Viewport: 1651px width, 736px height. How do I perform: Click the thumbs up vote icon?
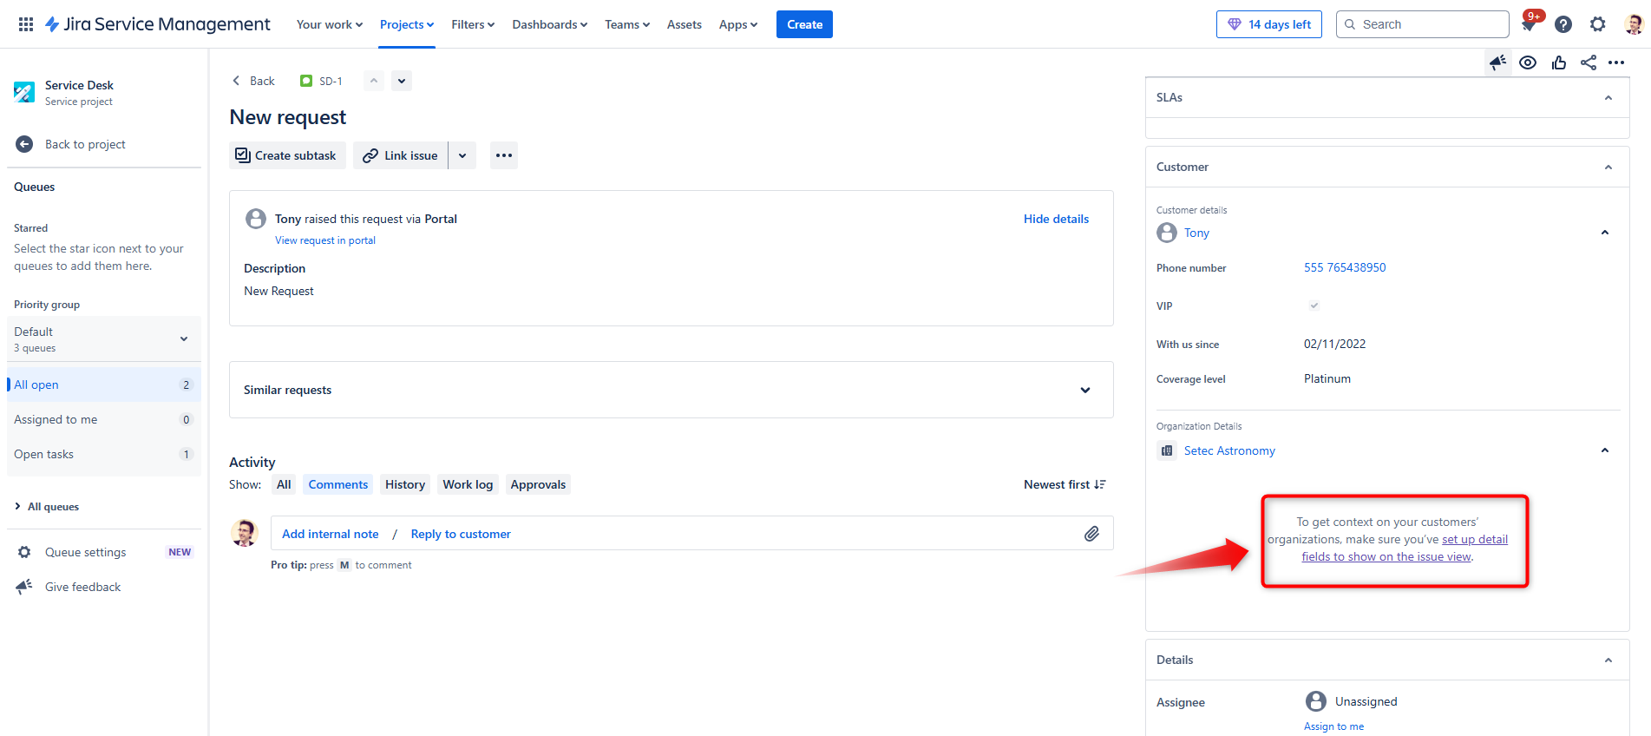tap(1559, 62)
